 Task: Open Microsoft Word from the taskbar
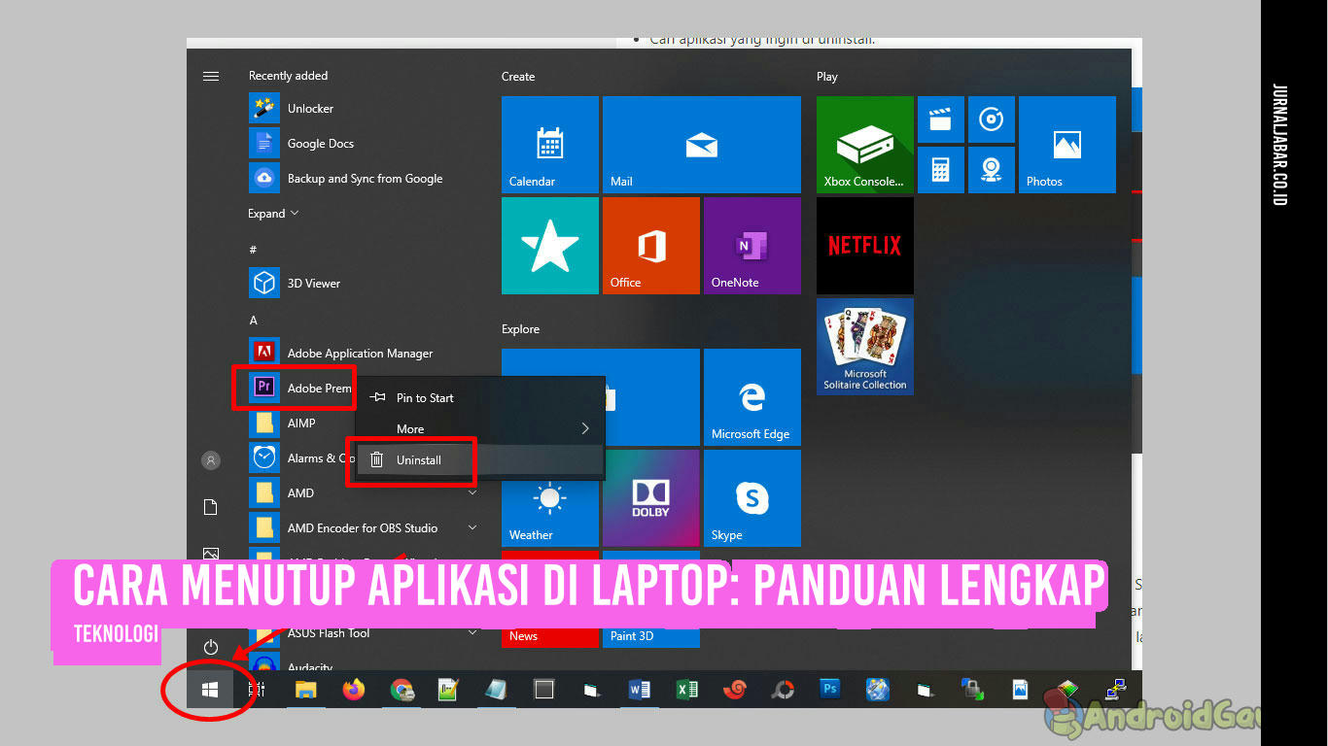point(640,690)
